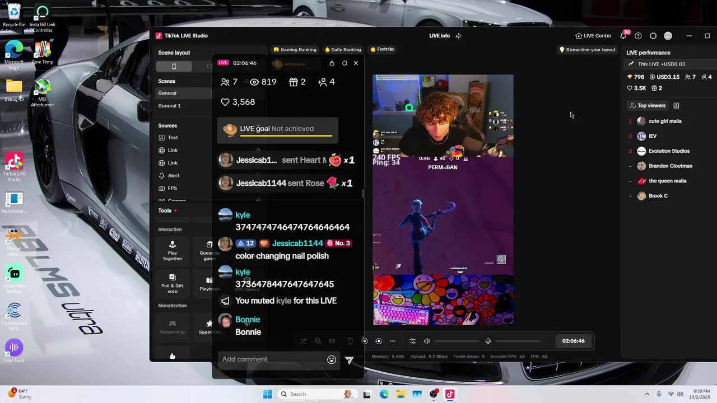This screenshot has height=403, width=717.
Task: Open the Super Fan monetization tool
Action: 209,327
